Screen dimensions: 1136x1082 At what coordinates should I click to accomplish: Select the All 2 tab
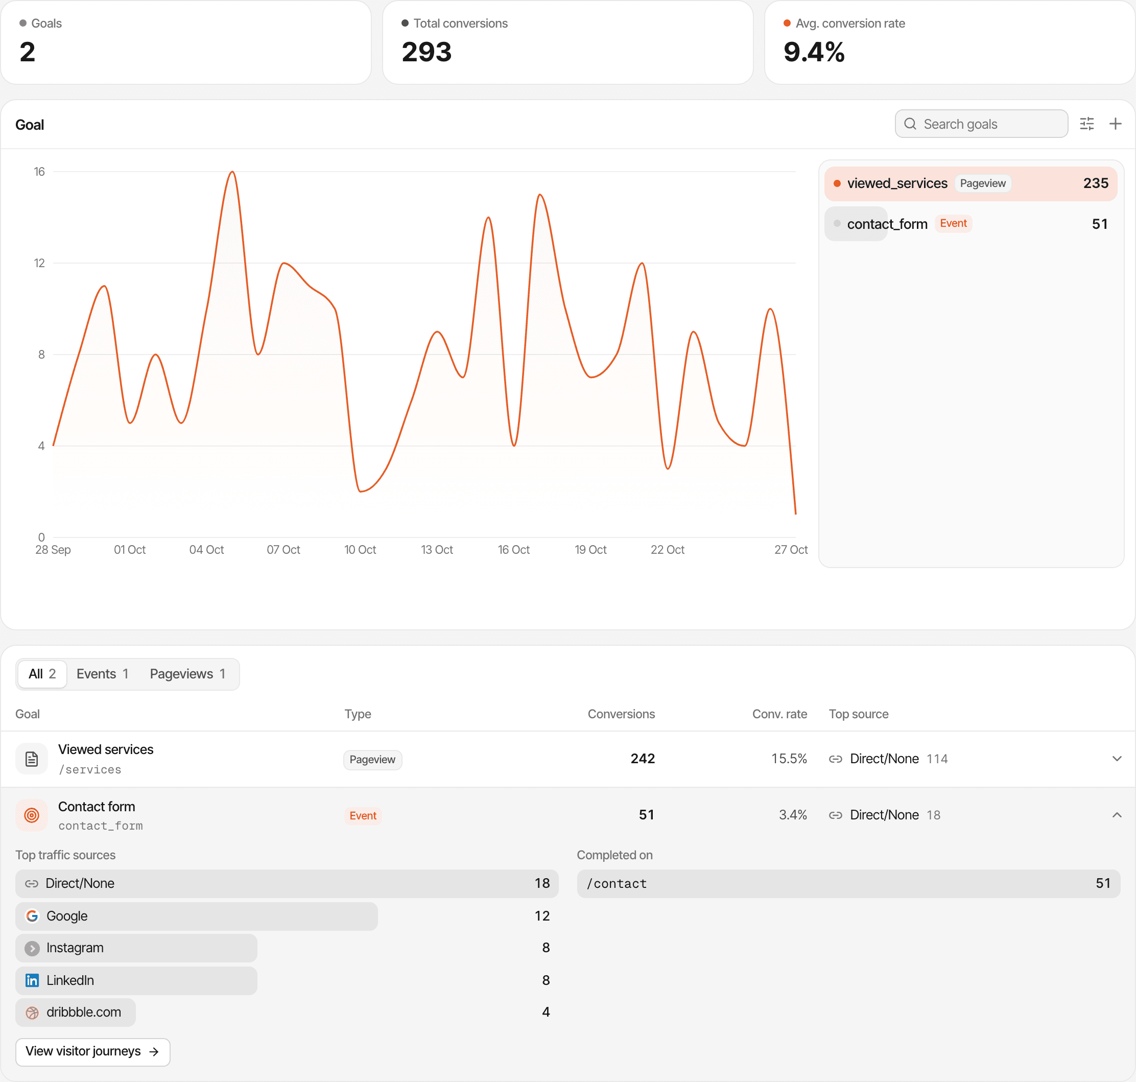[42, 674]
